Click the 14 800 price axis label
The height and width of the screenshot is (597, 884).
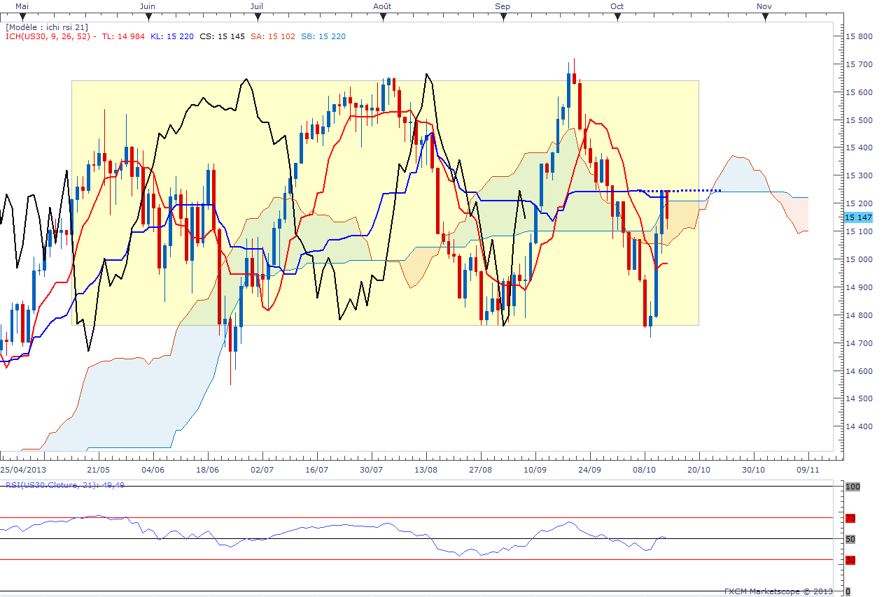[x=859, y=315]
